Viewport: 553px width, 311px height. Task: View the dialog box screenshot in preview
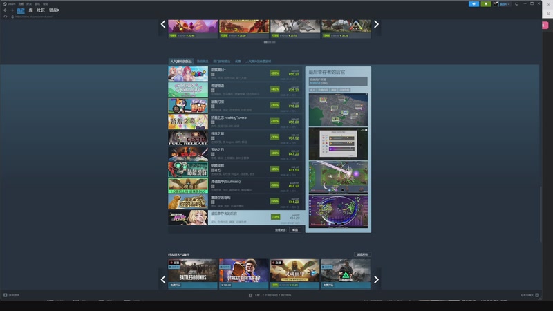tap(338, 144)
